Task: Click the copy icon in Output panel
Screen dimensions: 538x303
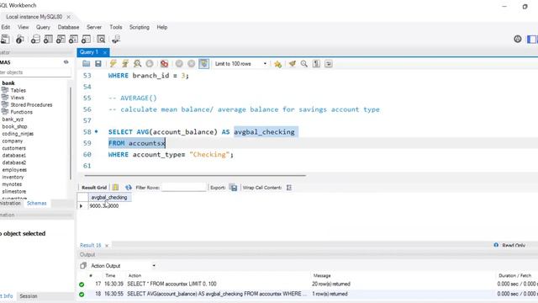Action: [83, 266]
